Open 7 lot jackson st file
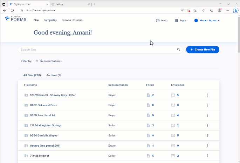This screenshot has width=240, height=163. [x=40, y=156]
